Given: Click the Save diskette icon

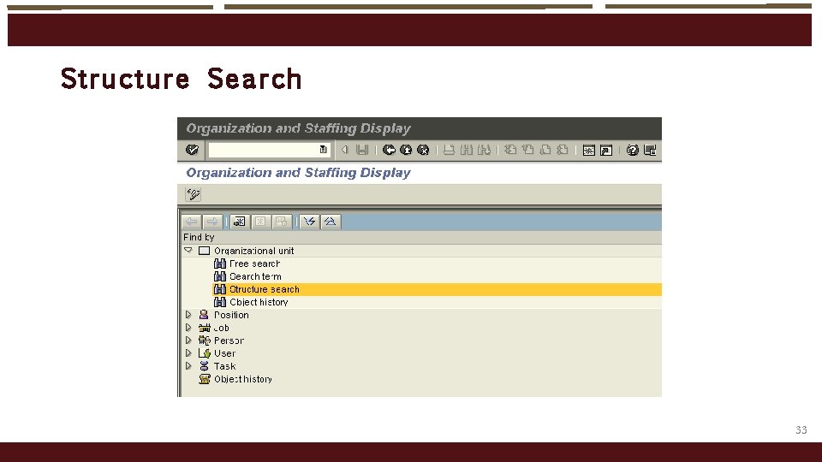Looking at the screenshot, I should pyautogui.click(x=362, y=151).
